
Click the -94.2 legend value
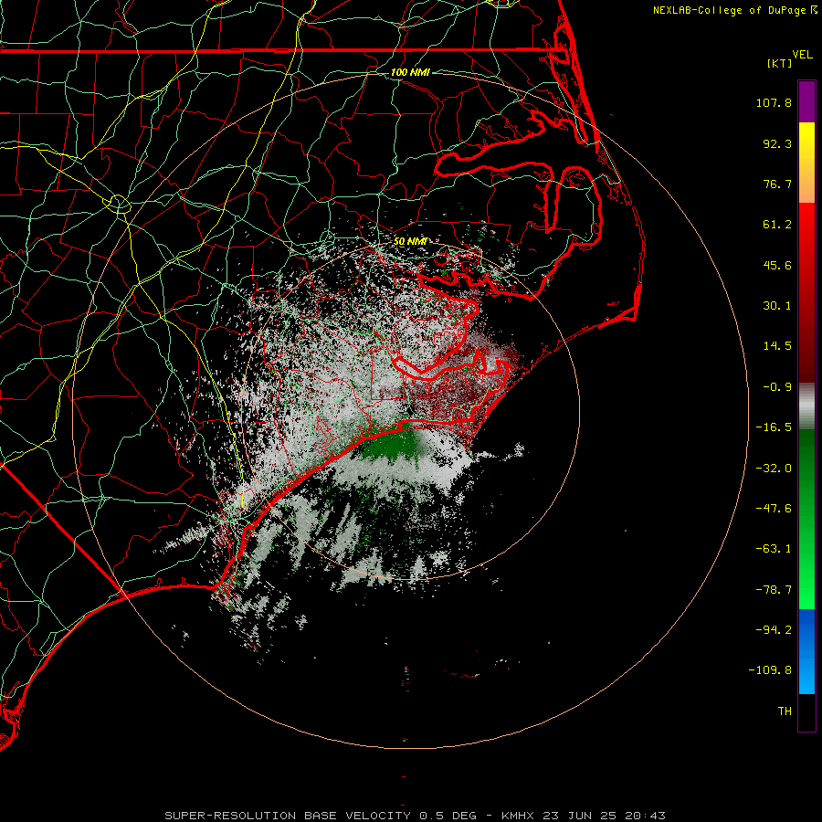click(774, 629)
